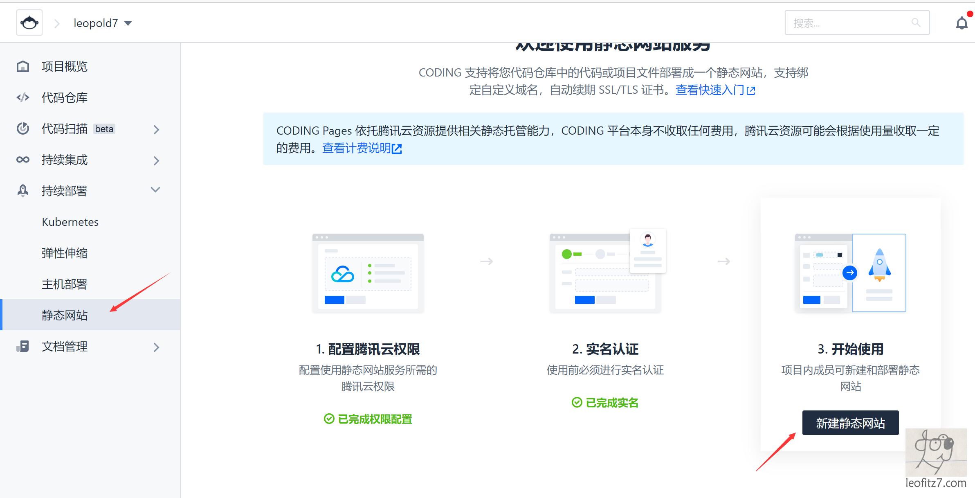Click the CODING monkey logo icon
This screenshot has width=975, height=498.
tap(29, 23)
